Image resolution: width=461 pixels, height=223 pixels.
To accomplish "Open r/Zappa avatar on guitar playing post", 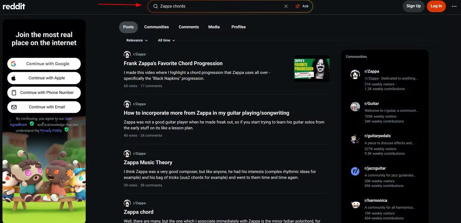I will 127,104.
